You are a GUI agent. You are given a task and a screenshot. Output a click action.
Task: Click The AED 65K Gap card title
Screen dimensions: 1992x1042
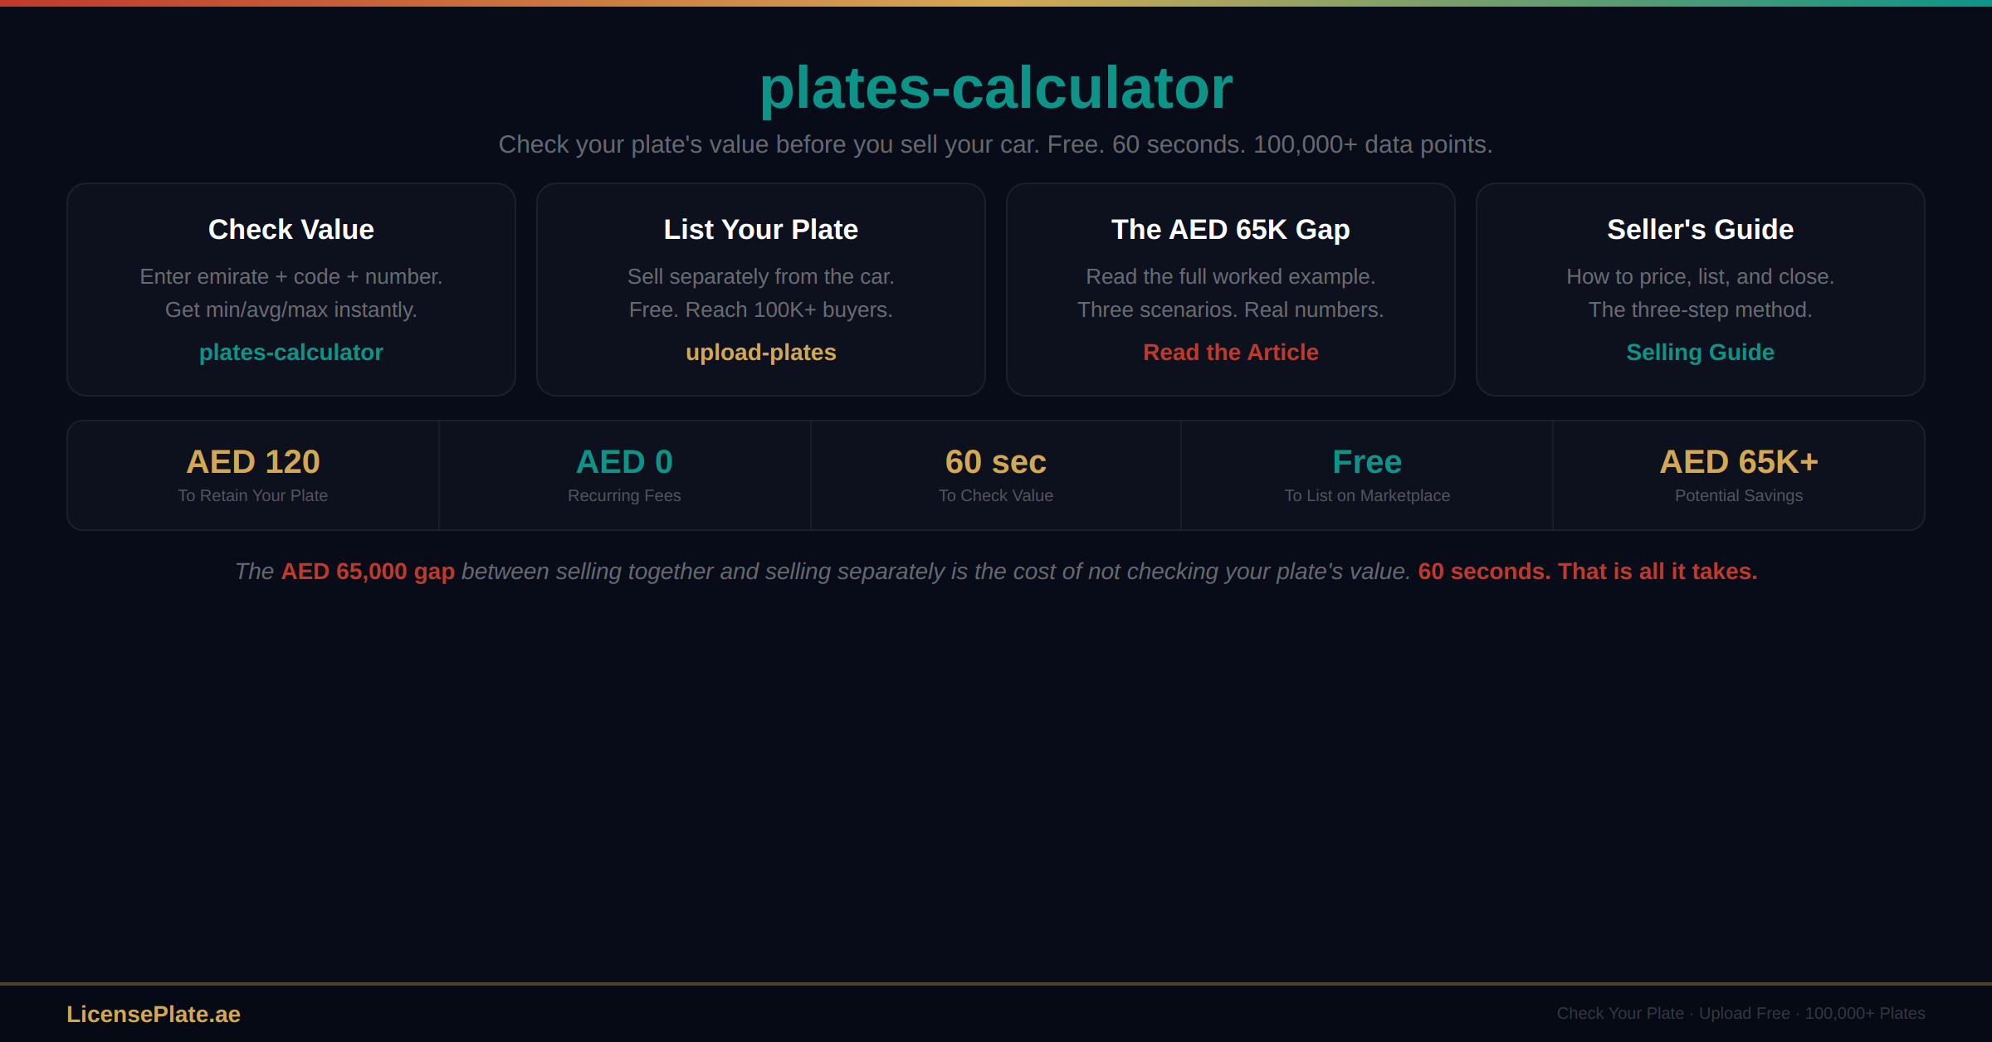(1231, 230)
